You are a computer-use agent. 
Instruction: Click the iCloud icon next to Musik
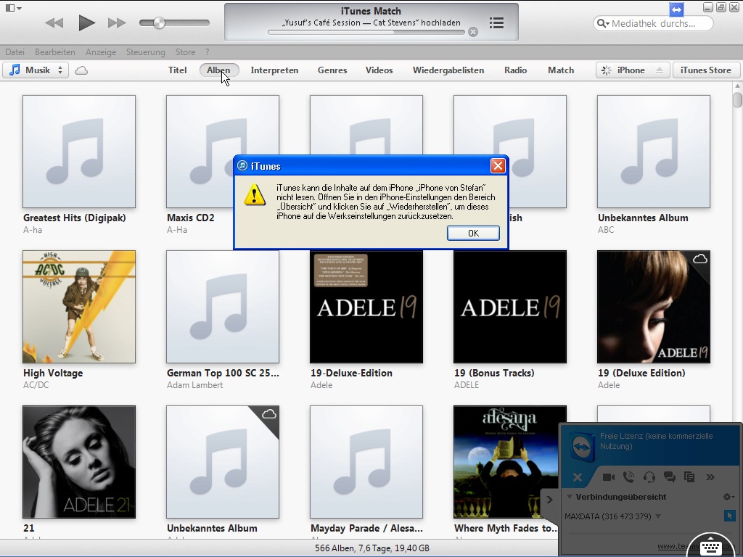pyautogui.click(x=82, y=70)
